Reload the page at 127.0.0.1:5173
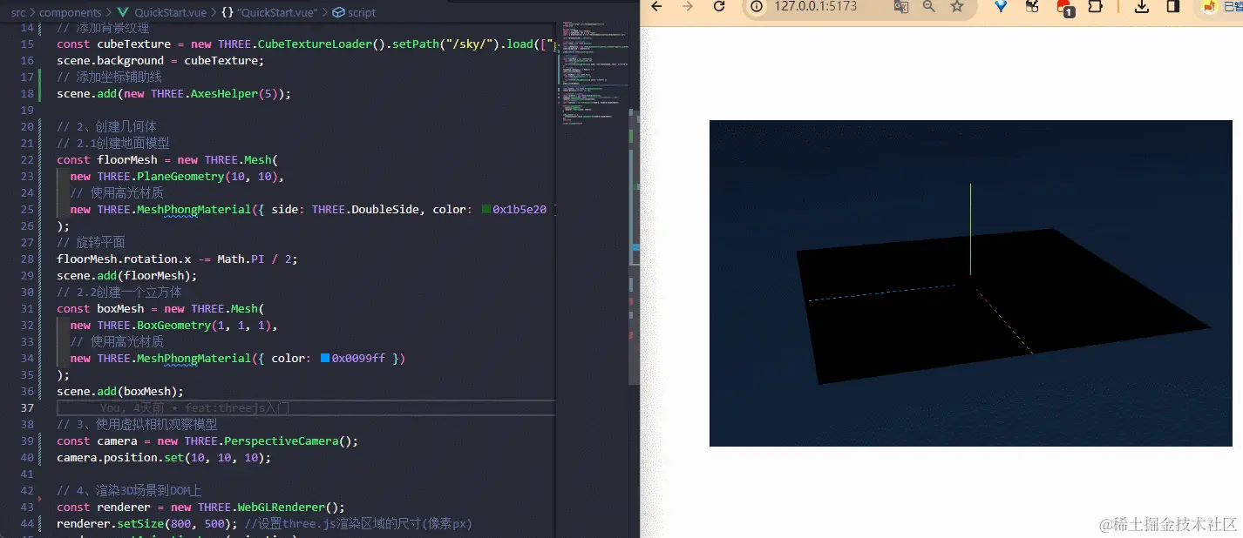 coord(719,7)
